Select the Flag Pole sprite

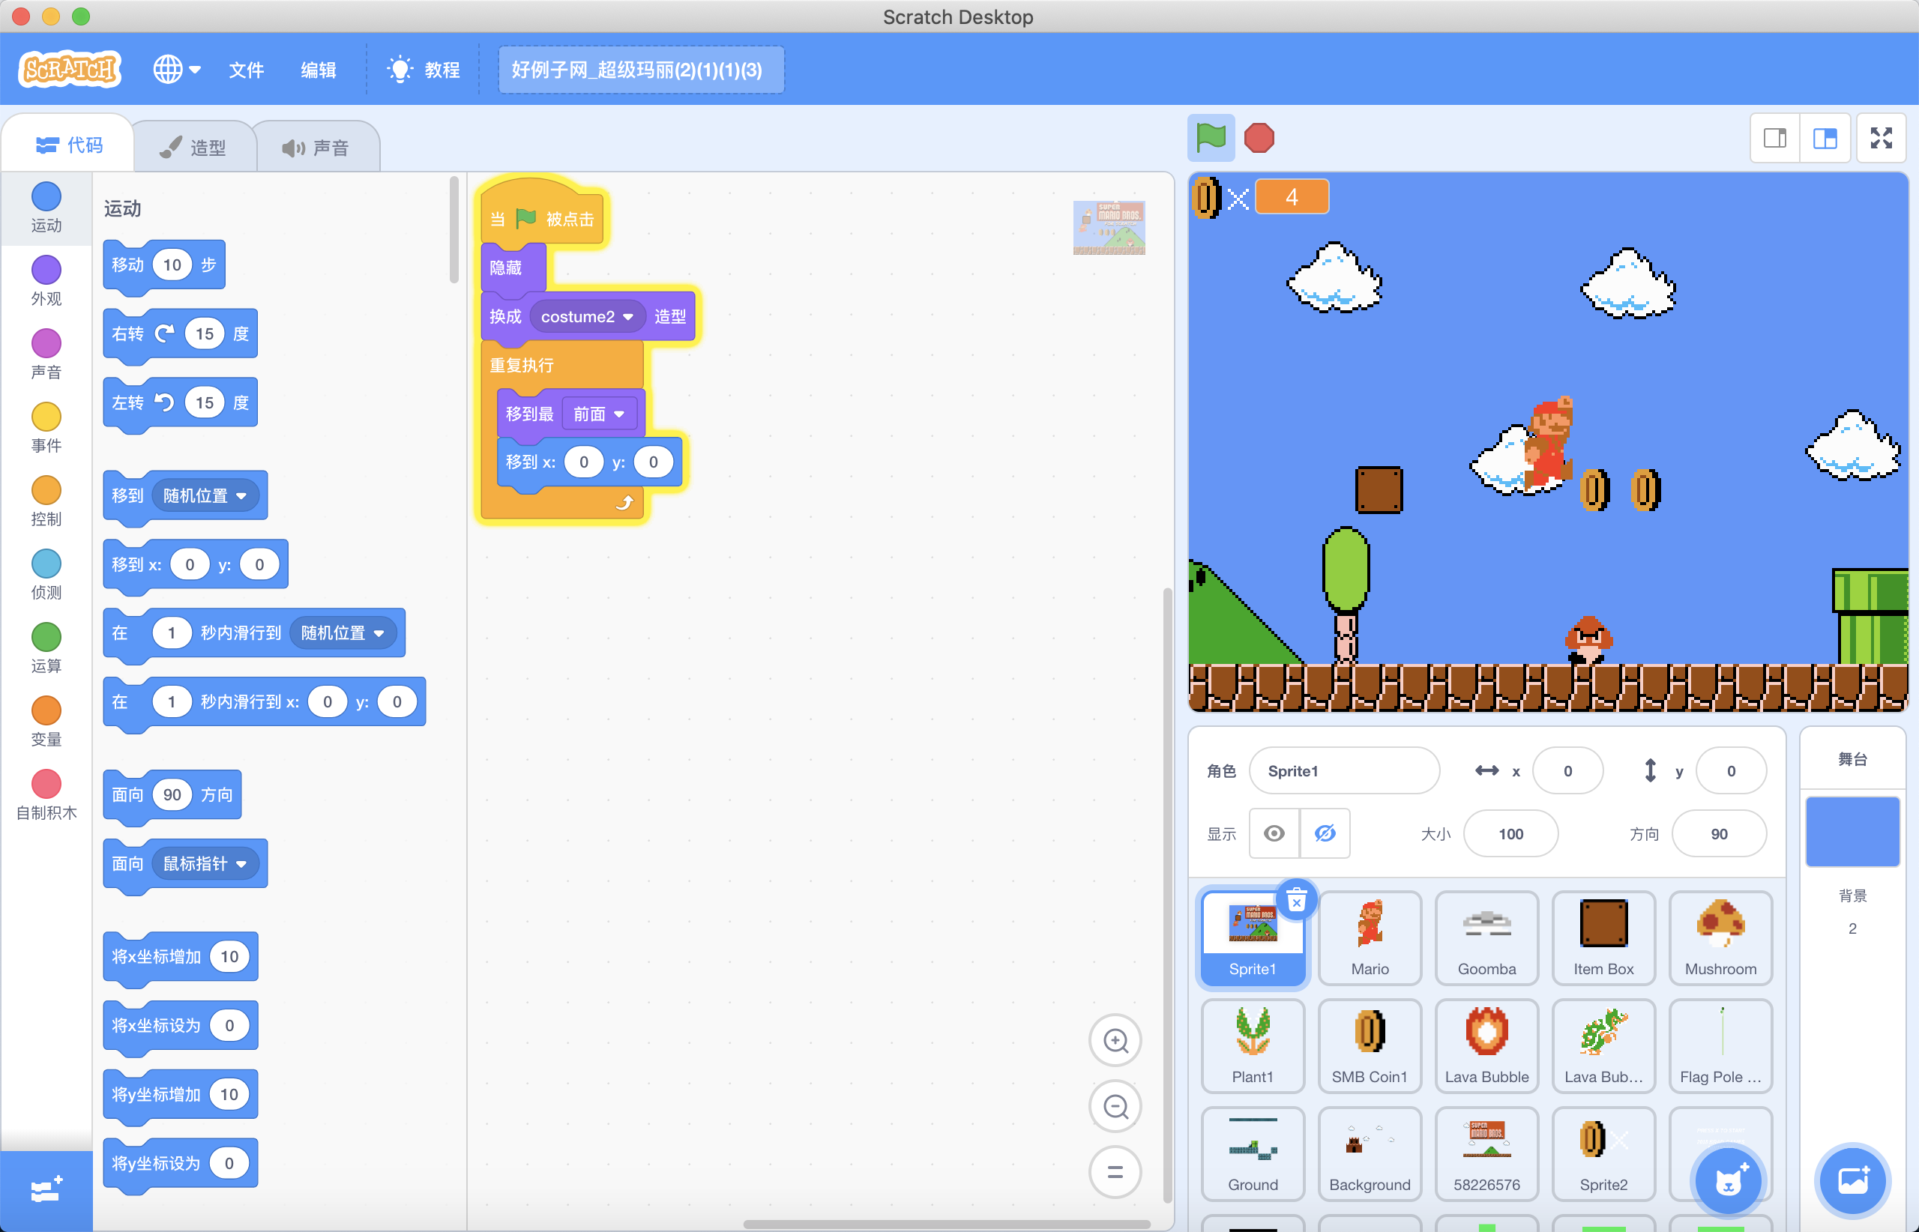(x=1720, y=1045)
